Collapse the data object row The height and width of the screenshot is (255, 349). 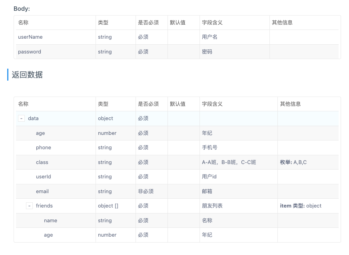point(22,119)
